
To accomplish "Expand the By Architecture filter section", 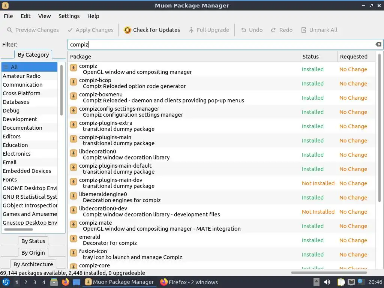I will pyautogui.click(x=33, y=264).
